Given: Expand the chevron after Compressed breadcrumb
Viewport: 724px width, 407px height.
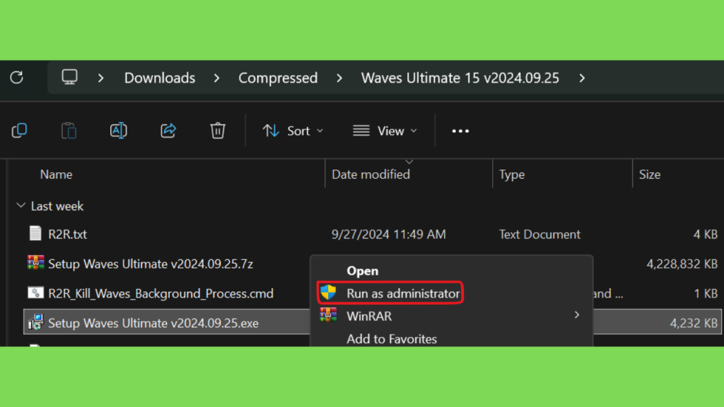Looking at the screenshot, I should pyautogui.click(x=339, y=78).
